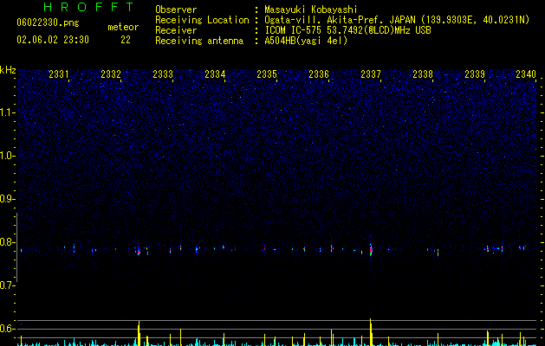Click the 2336 time marker
The height and width of the screenshot is (346, 545).
tap(319, 74)
